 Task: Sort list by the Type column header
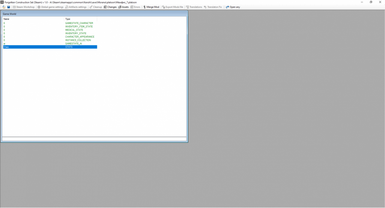(x=80, y=19)
